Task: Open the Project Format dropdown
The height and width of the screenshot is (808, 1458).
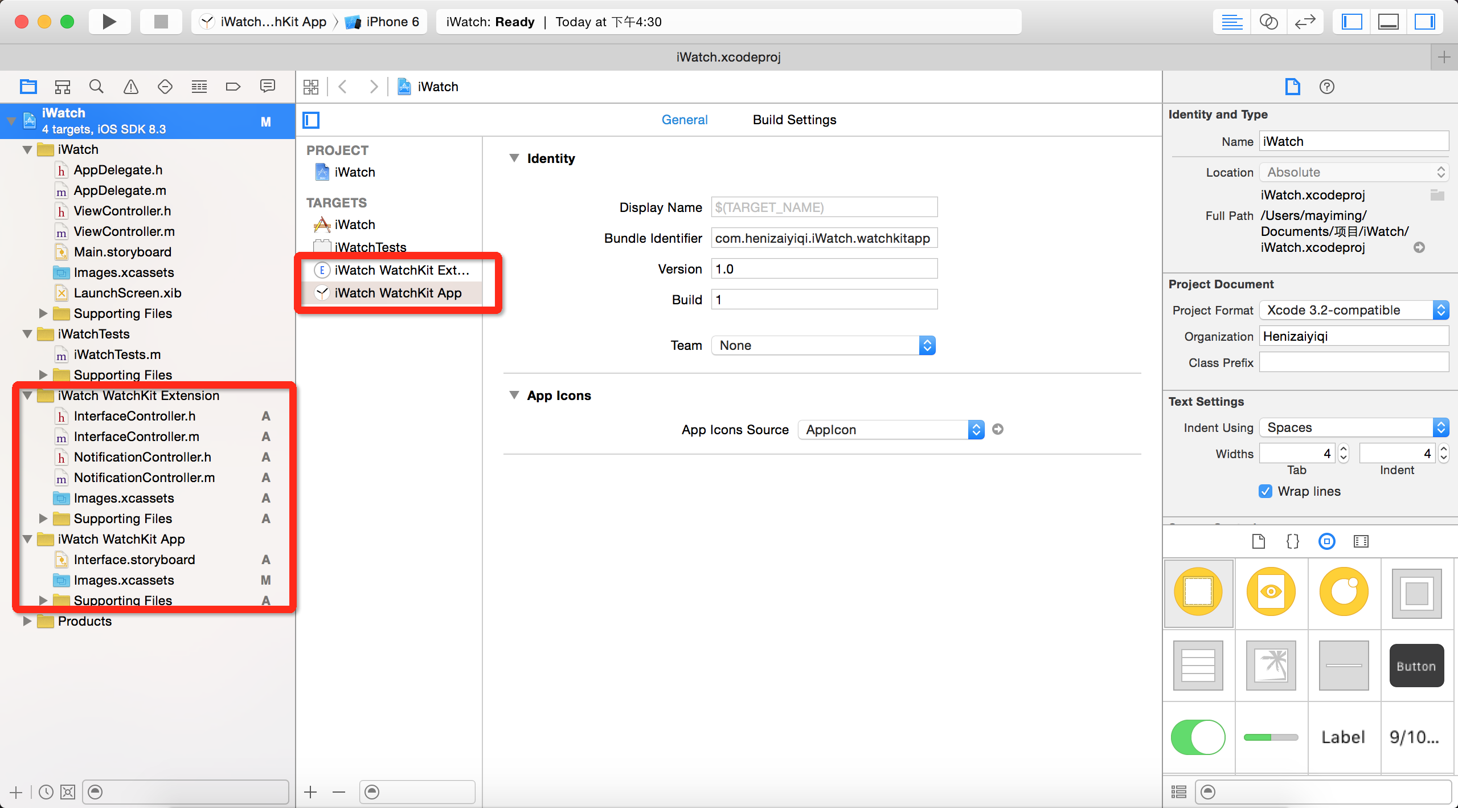Action: point(1354,310)
